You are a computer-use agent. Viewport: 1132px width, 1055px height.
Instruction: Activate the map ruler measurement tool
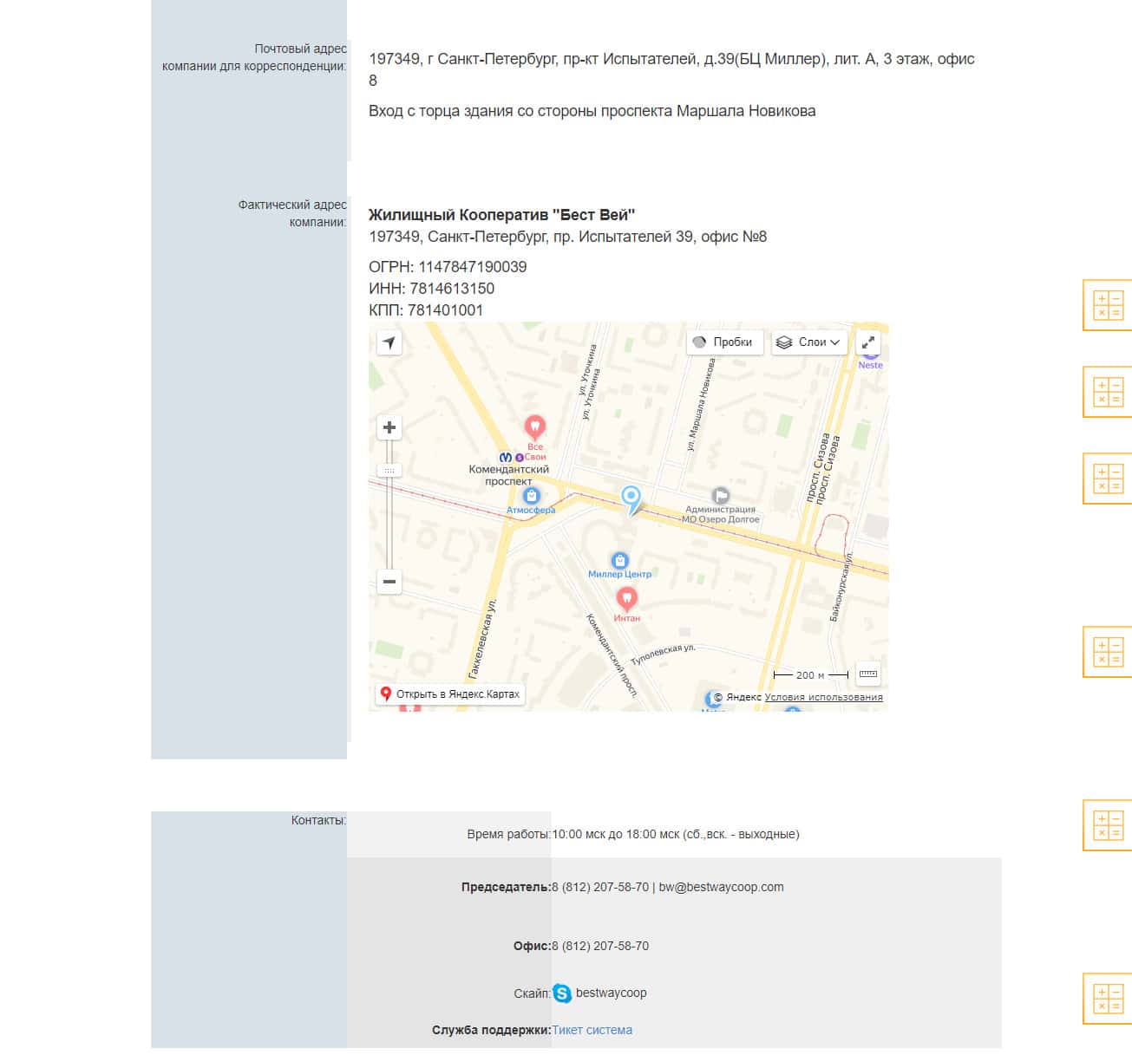click(867, 674)
